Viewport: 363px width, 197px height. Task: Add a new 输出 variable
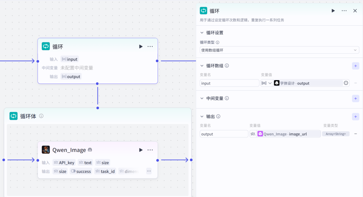[x=356, y=117]
